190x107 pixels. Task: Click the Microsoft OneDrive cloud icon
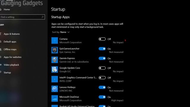point(55,98)
